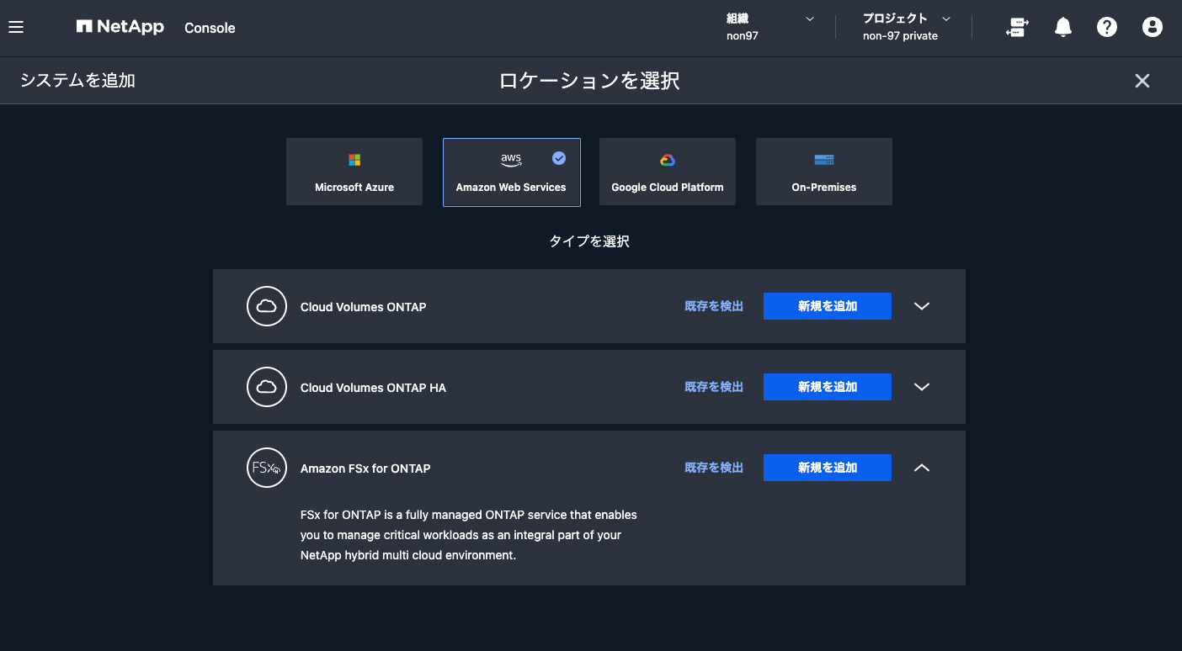Screen dimensions: 1182x651
Task: Click the On-Premises server icon
Action: (x=824, y=160)
